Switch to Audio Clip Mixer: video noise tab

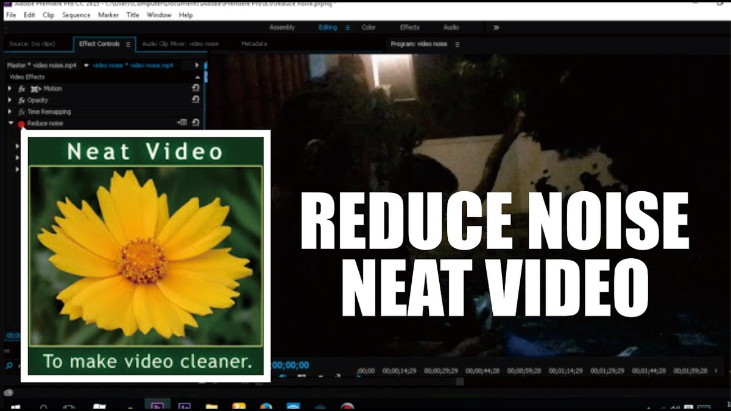point(180,44)
